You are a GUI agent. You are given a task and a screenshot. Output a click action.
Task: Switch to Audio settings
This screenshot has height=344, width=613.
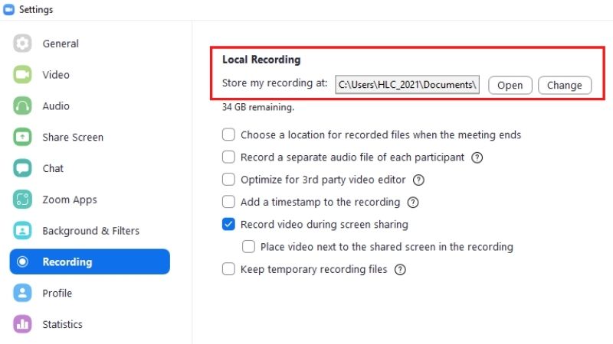pyautogui.click(x=90, y=105)
